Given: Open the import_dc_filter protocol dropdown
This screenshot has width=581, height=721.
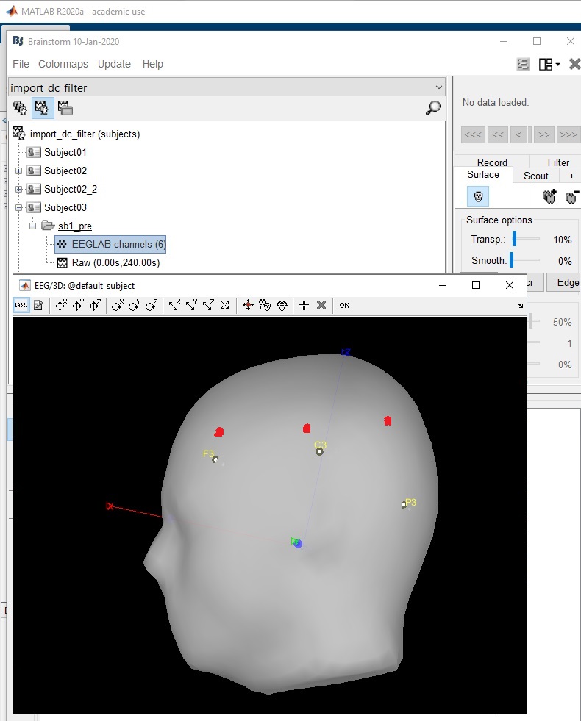Looking at the screenshot, I should click(227, 87).
